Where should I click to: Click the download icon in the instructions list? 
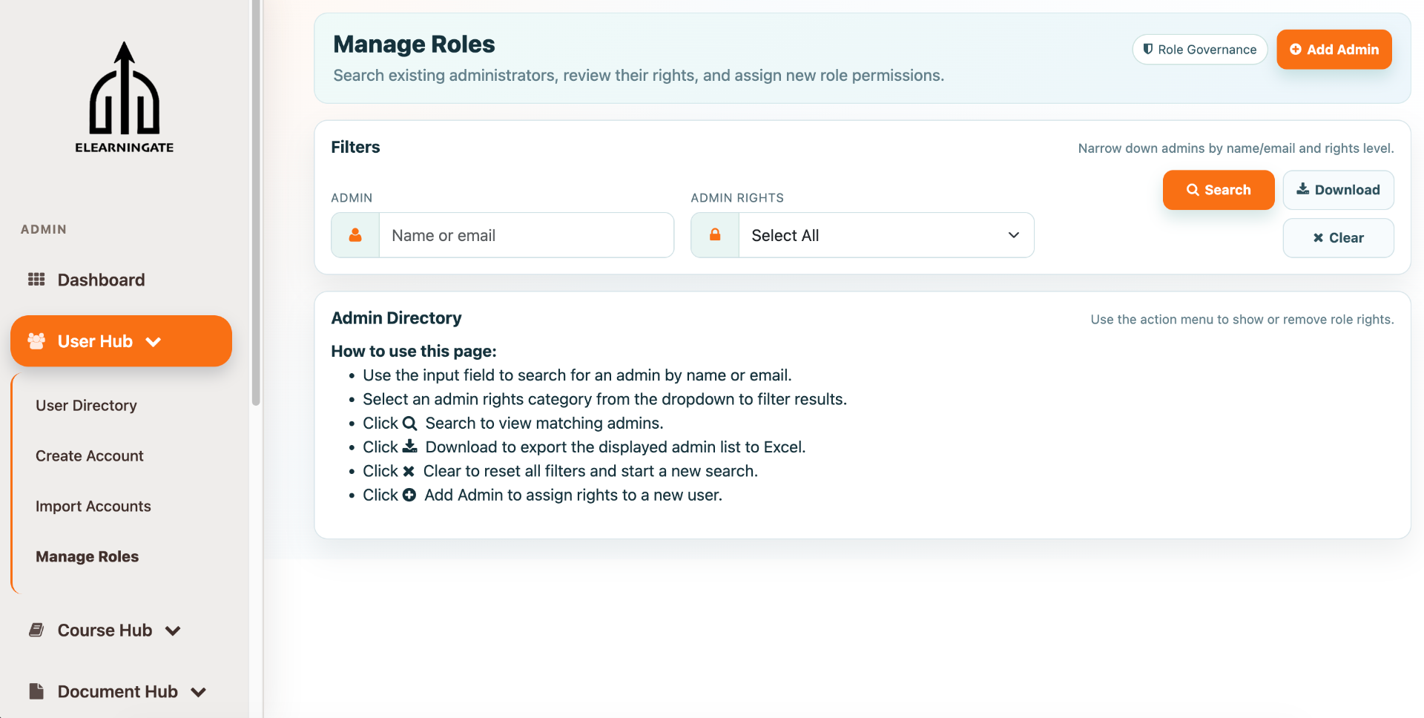(409, 447)
